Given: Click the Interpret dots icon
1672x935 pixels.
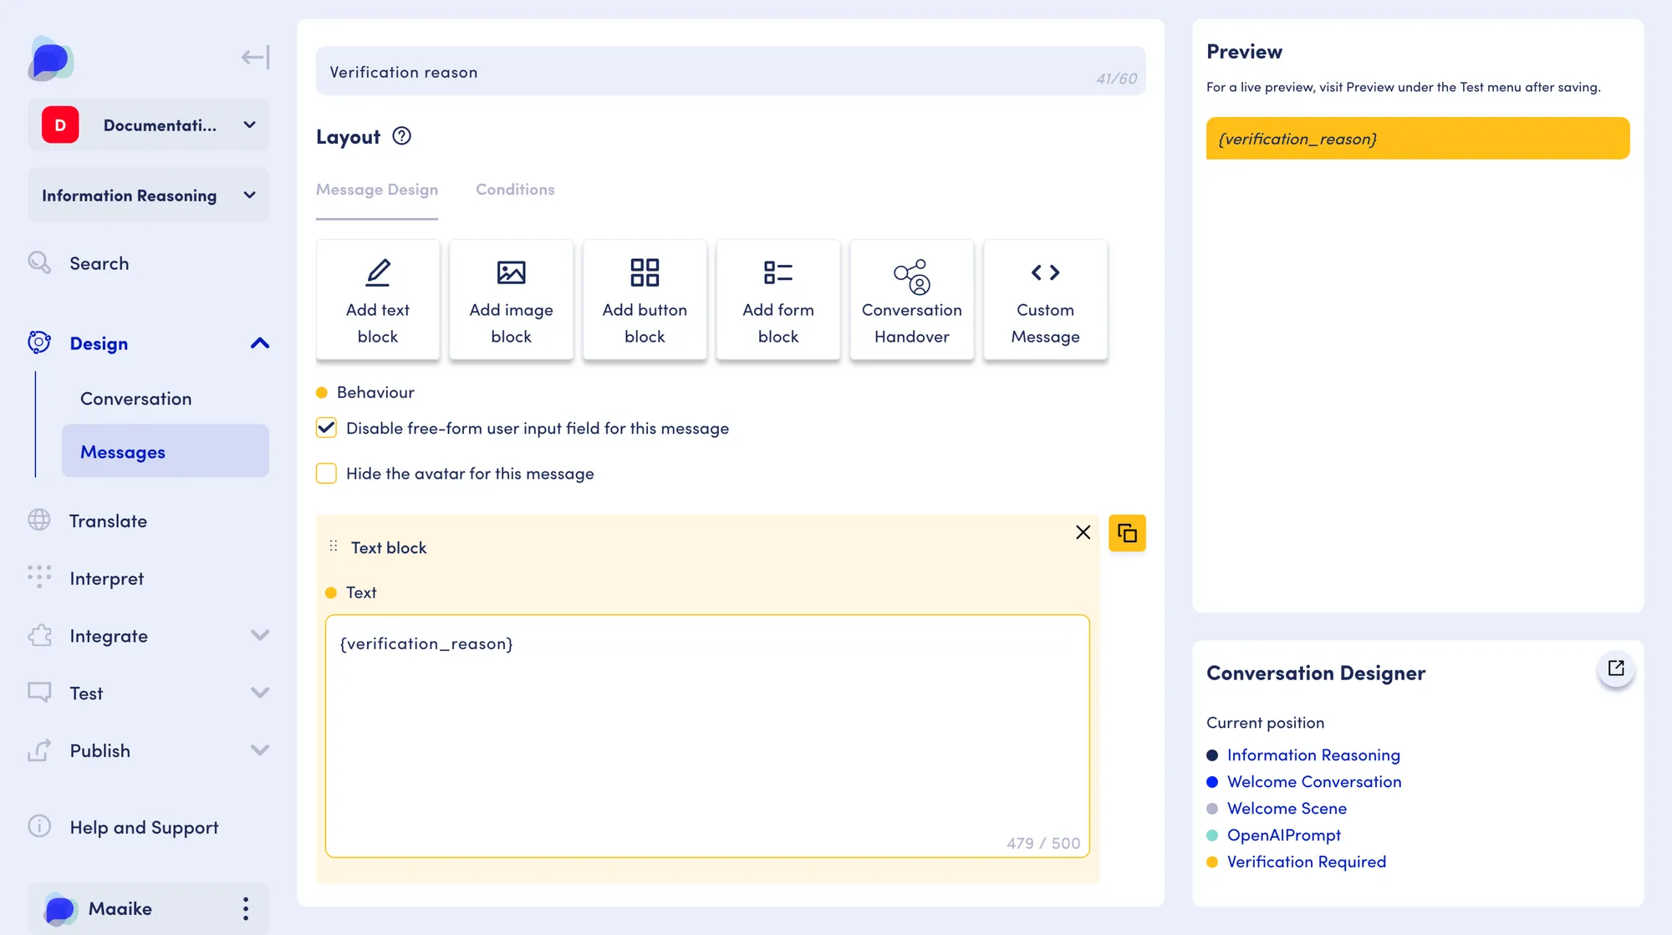Looking at the screenshot, I should tap(39, 577).
